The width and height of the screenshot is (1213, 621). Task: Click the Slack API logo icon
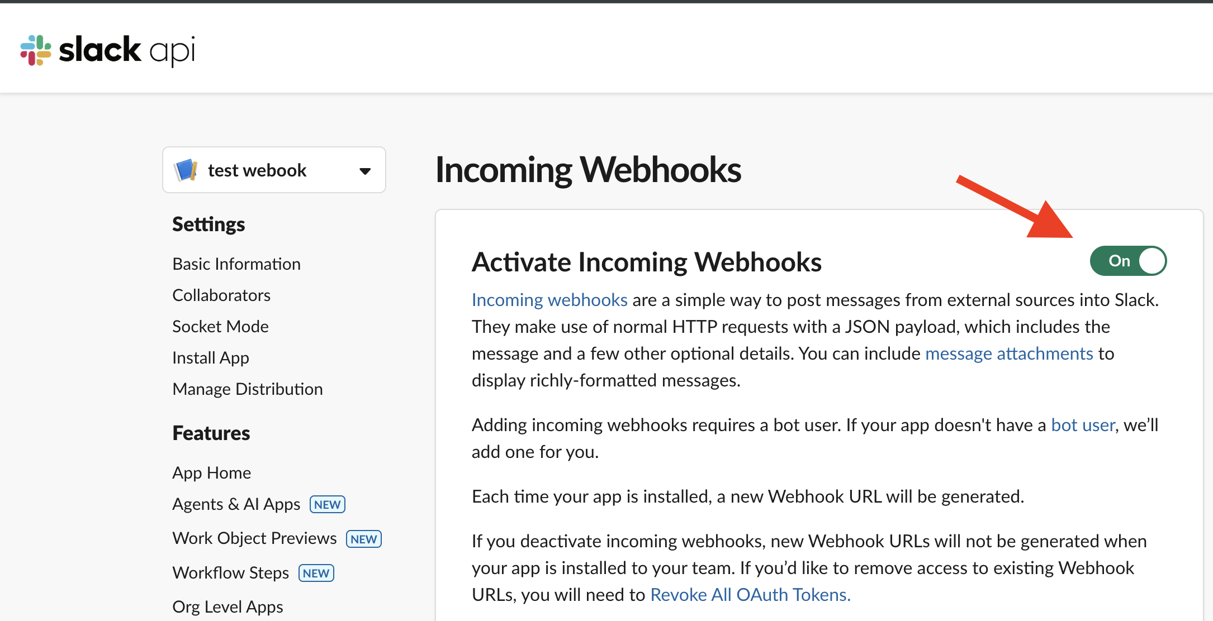[x=36, y=50]
